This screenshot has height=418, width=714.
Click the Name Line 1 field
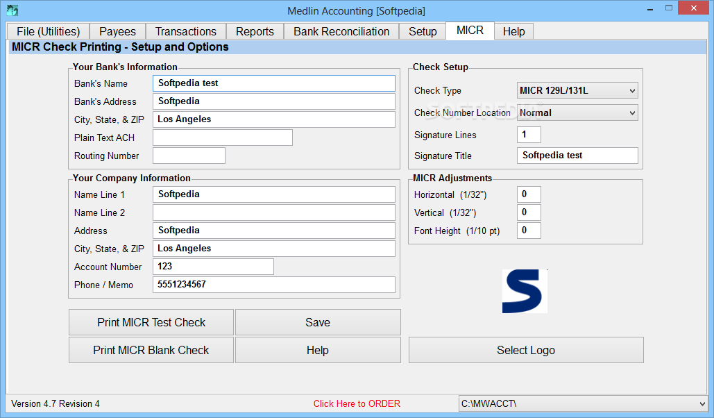pos(274,194)
